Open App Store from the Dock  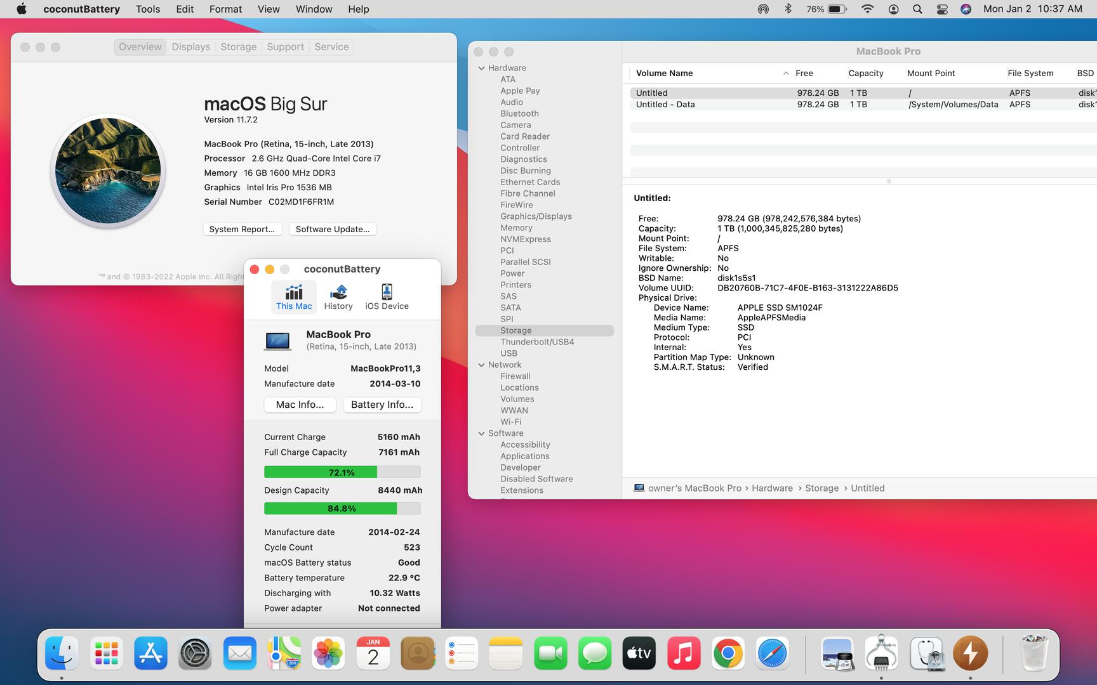point(150,653)
